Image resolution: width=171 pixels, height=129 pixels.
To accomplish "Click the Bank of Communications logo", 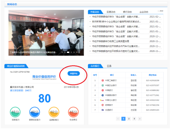I will (103, 110).
